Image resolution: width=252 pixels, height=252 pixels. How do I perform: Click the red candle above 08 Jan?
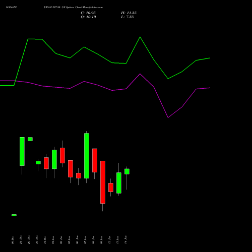coord(95,160)
